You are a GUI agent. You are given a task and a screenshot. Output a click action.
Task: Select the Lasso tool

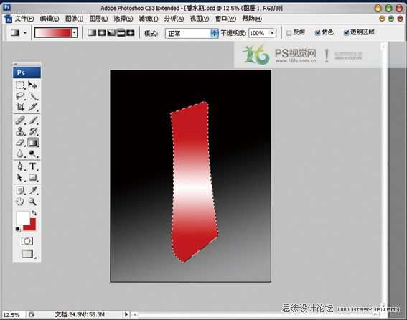tap(20, 96)
